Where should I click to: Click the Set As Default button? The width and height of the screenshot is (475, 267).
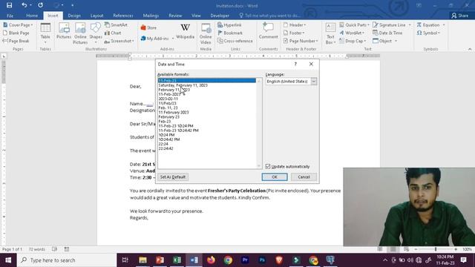point(173,177)
